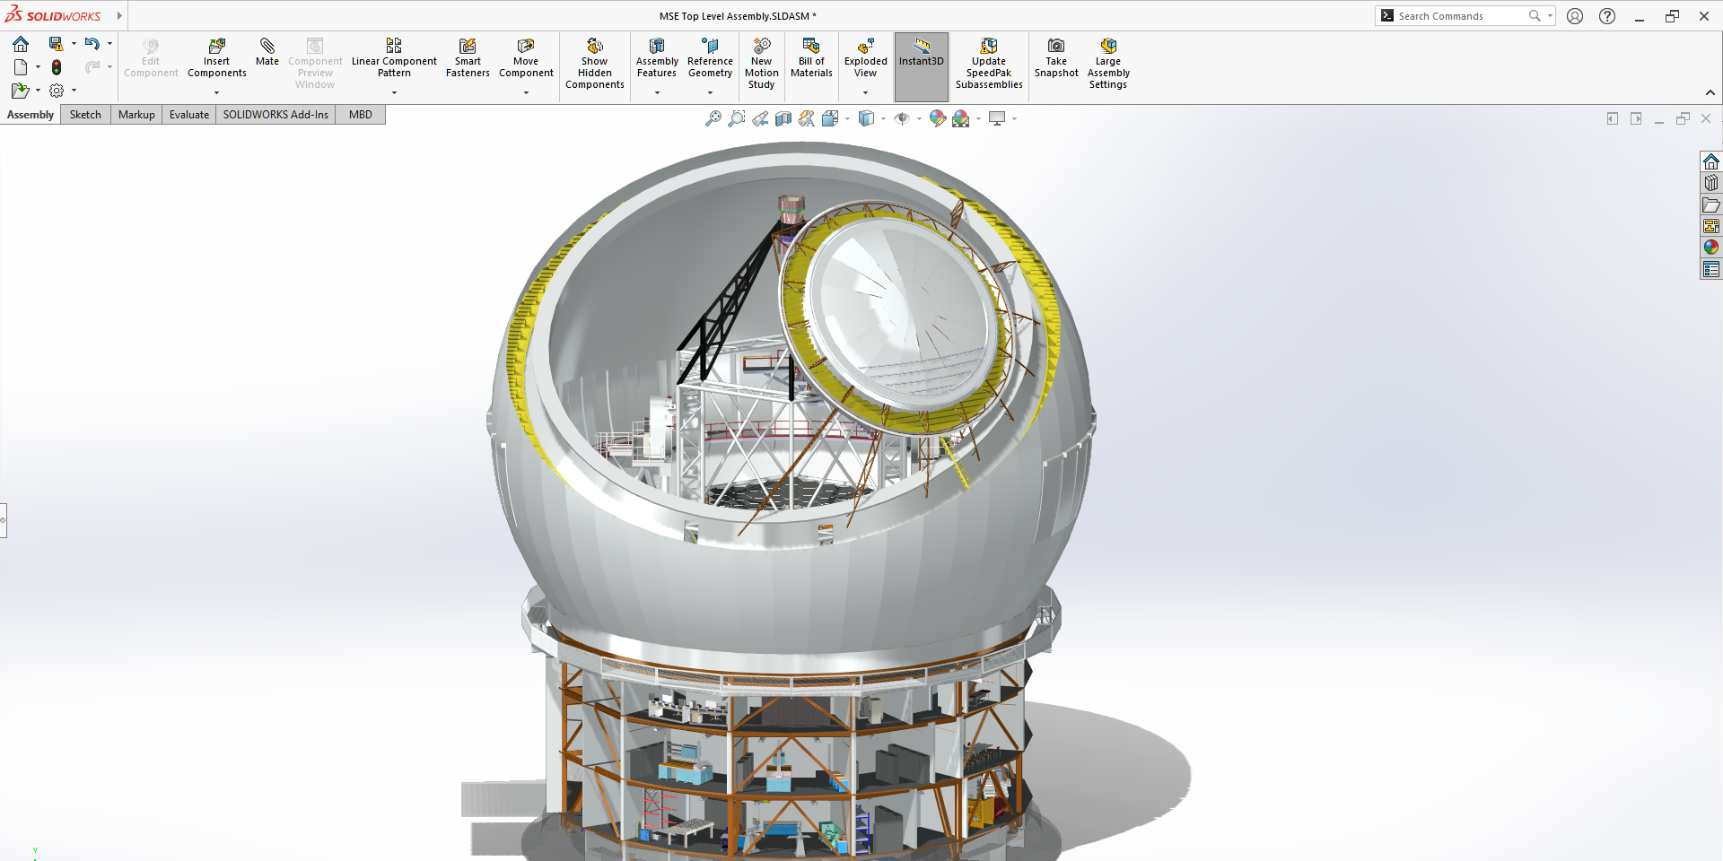Click the Bill of Materials icon
The image size is (1723, 861).
(x=811, y=47)
